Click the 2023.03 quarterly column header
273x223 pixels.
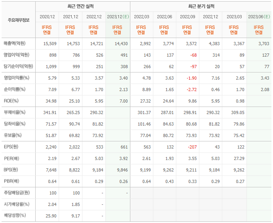coord(234,17)
